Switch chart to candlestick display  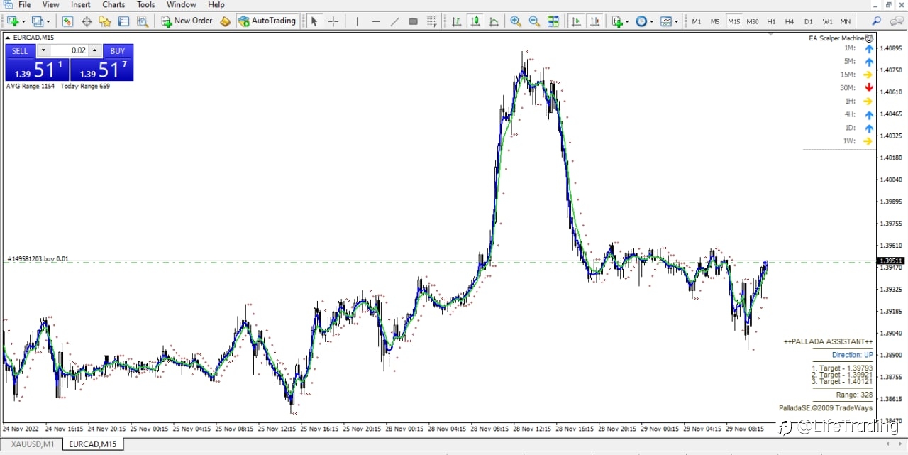[x=475, y=21]
